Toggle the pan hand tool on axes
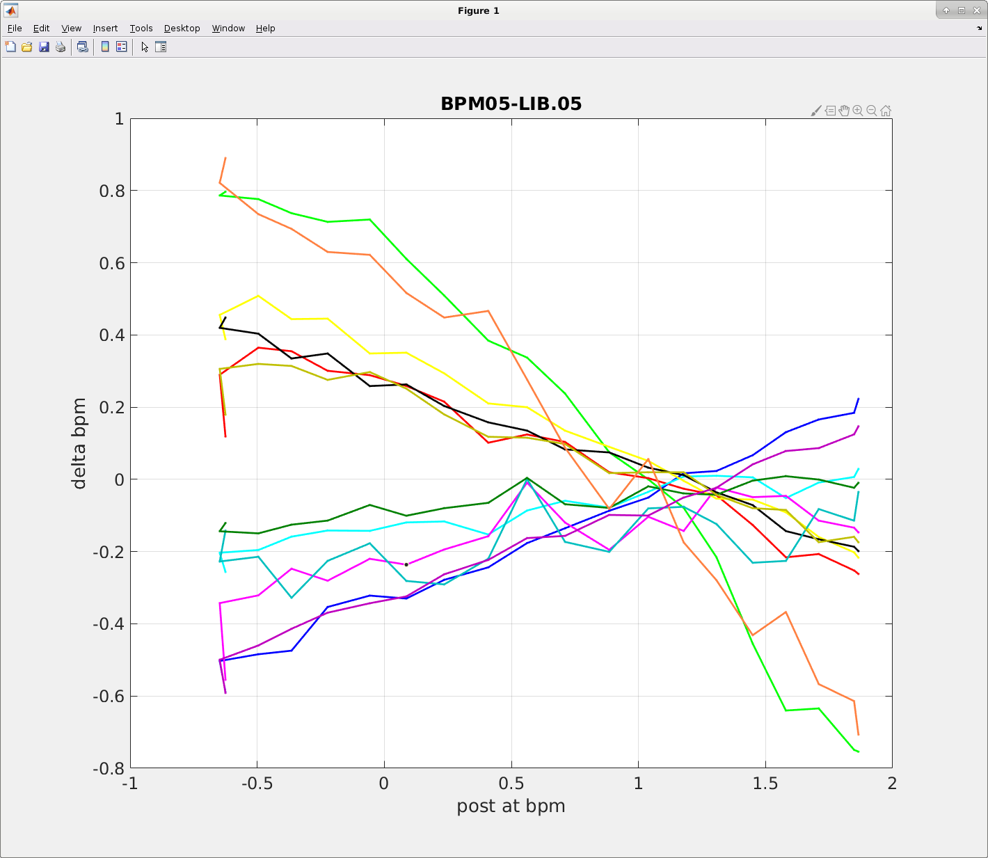Screen dimensions: 988x858 point(844,111)
